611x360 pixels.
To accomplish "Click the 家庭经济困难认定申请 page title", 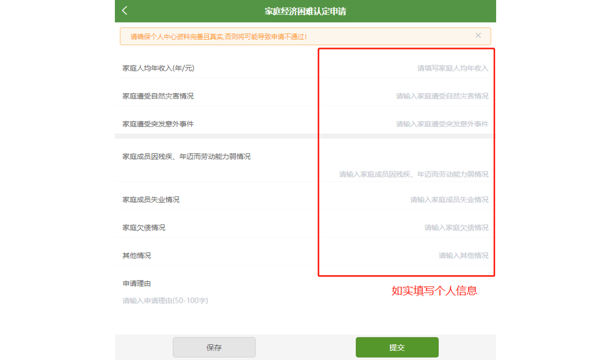I will [x=305, y=12].
